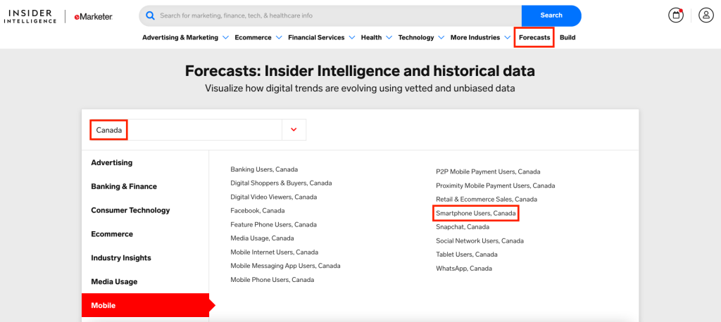Expand the Health nav chevron
The width and height of the screenshot is (721, 322).
(x=389, y=38)
